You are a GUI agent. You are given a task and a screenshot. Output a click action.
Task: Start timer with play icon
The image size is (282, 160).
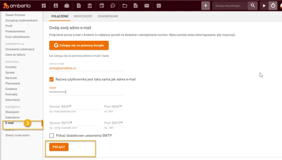[x=264, y=6]
